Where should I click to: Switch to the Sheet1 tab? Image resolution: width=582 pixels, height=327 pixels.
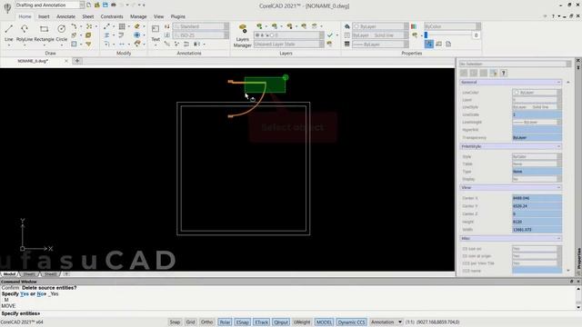29,274
